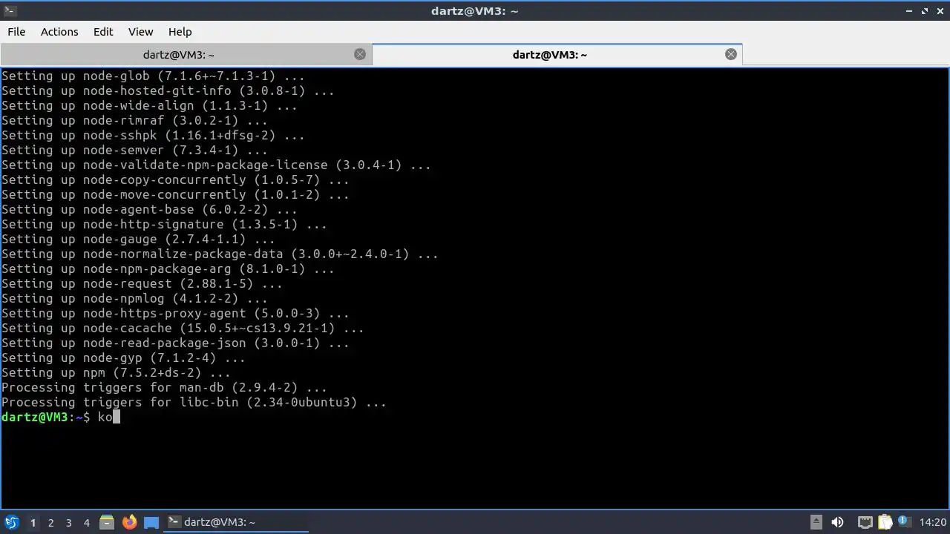Select the second dartz@VM3 tab
950x534 pixels.
coord(557,54)
